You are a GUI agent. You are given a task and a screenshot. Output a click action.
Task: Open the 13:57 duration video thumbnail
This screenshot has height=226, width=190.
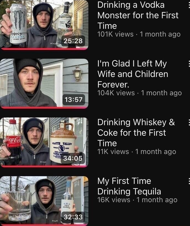point(44,84)
